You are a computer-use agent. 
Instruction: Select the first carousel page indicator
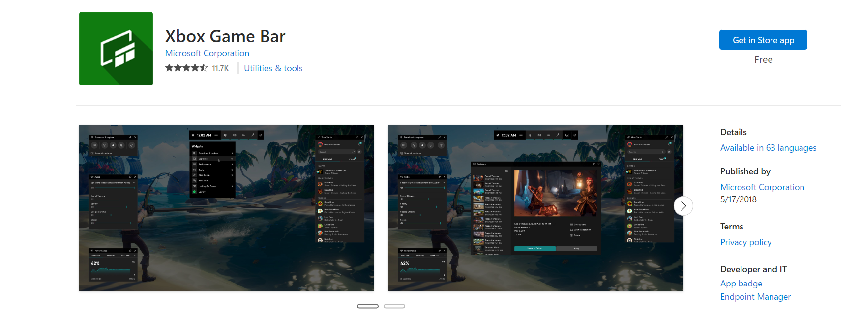tap(368, 306)
